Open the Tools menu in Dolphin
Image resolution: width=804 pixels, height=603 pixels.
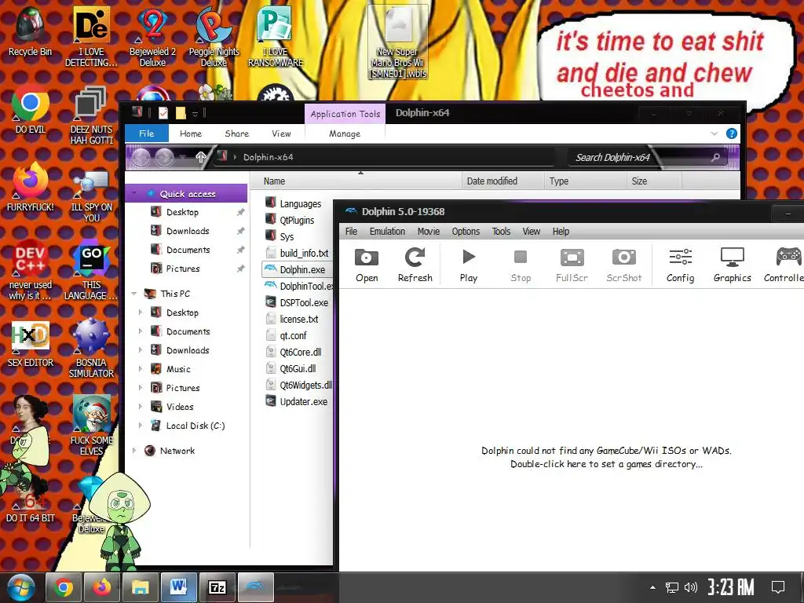pos(501,232)
